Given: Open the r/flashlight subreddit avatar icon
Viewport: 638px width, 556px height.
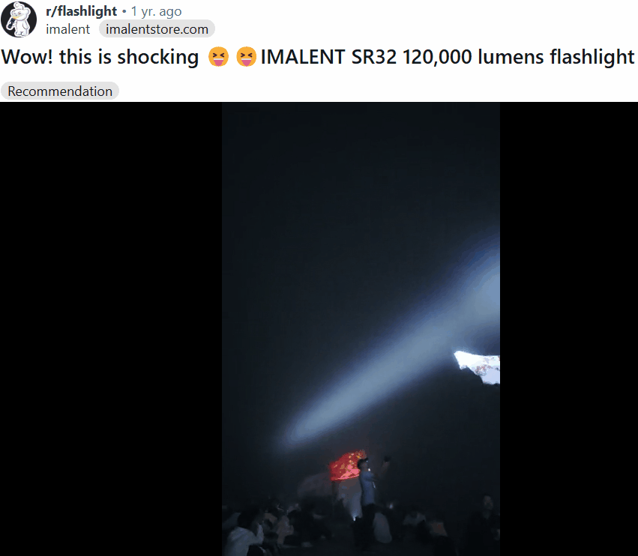Looking at the screenshot, I should tap(19, 19).
